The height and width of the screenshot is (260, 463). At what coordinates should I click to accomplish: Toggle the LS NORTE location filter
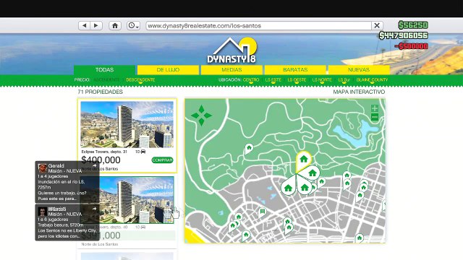[x=322, y=80]
